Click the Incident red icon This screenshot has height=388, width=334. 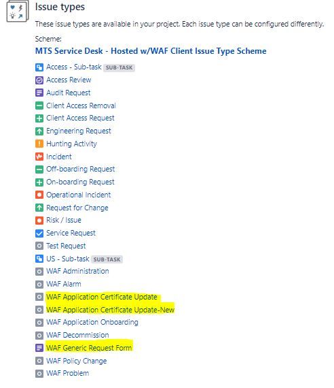click(x=39, y=157)
